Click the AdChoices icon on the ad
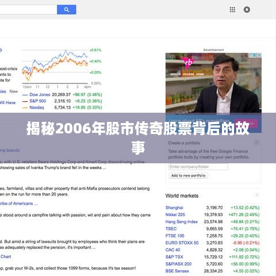This screenshot has height=276, width=276. click(255, 55)
